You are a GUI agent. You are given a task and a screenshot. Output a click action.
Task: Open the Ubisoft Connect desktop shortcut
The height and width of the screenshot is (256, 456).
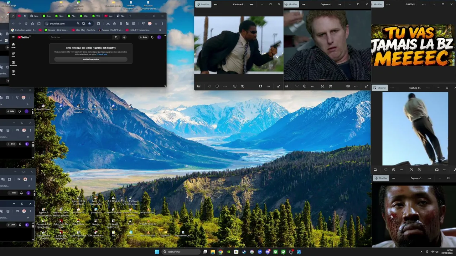pyautogui.click(x=43, y=107)
